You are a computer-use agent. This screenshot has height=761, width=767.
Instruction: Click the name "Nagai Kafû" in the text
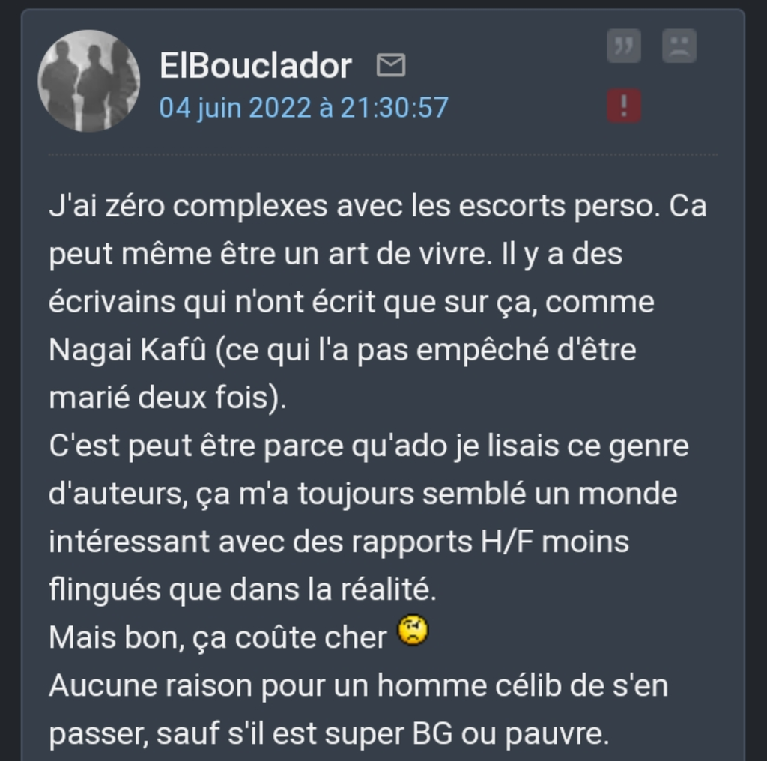tap(127, 351)
